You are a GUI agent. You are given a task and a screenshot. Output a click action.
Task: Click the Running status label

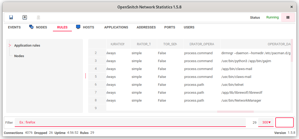[x=272, y=17]
